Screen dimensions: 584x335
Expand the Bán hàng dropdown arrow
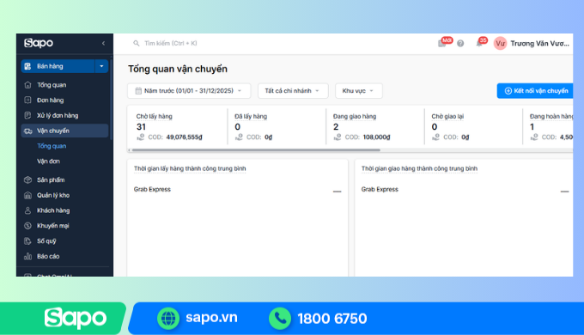[101, 66]
